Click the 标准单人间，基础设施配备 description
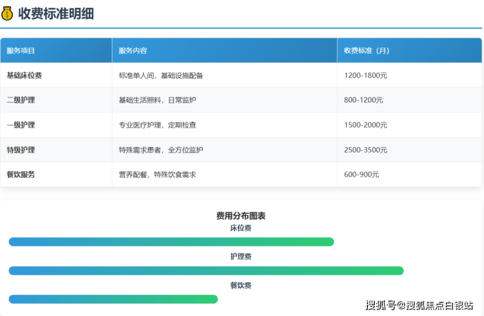The width and height of the screenshot is (484, 316). pos(161,75)
